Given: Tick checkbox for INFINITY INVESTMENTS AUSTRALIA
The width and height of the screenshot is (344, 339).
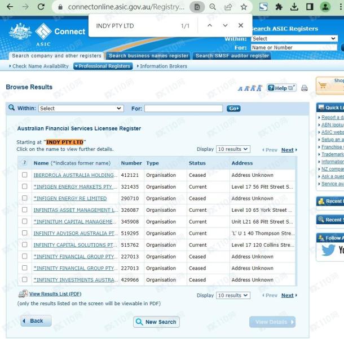Looking at the screenshot, I should coord(25,280).
